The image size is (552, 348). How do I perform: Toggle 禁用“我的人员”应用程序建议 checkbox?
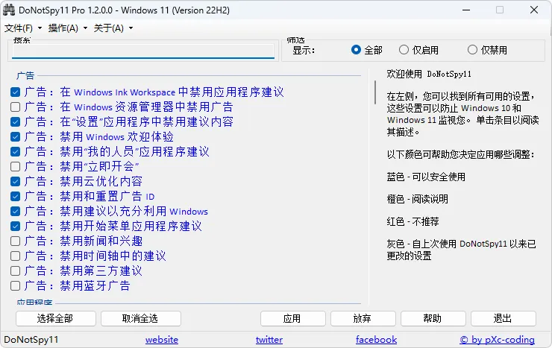coord(15,151)
